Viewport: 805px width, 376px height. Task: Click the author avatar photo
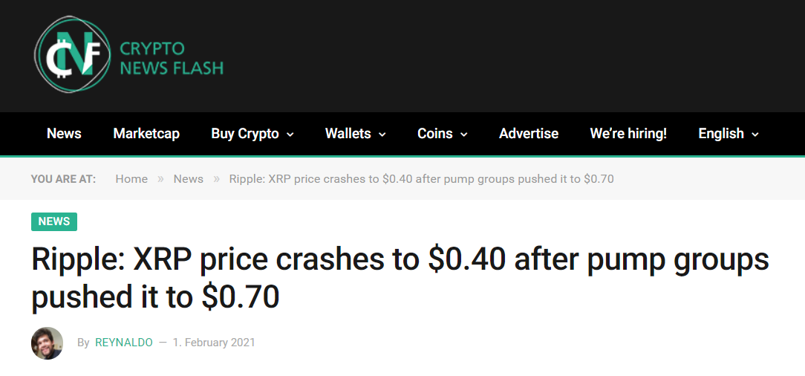point(48,343)
